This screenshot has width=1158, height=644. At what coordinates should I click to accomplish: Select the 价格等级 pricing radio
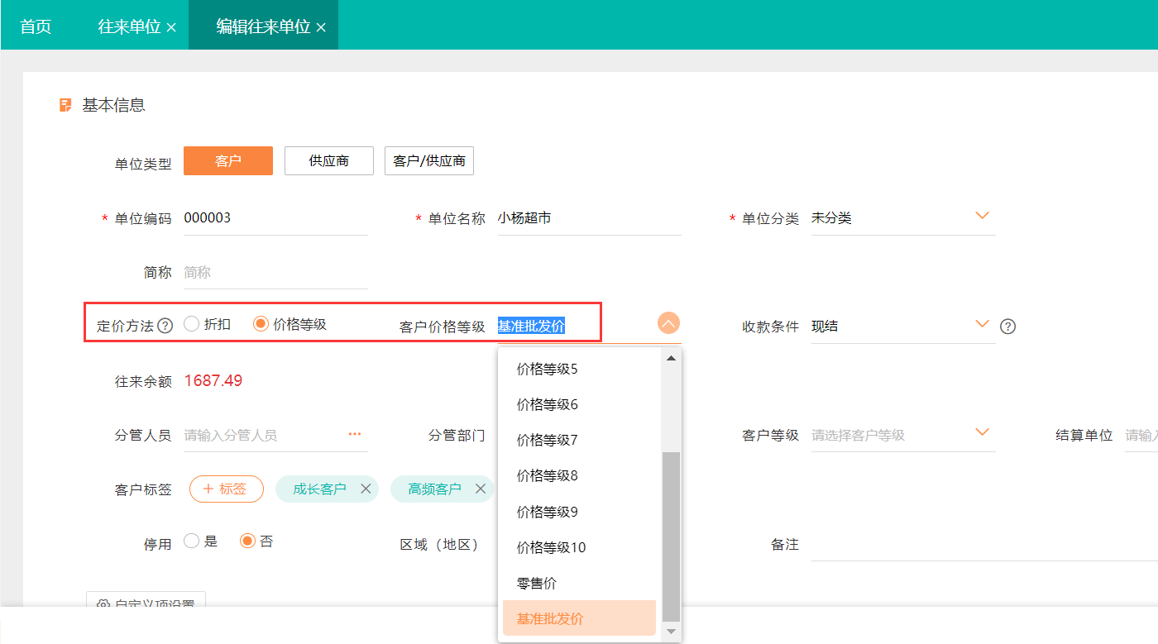pos(261,324)
